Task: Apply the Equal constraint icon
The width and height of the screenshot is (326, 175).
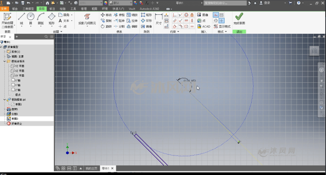Action: (x=192, y=26)
